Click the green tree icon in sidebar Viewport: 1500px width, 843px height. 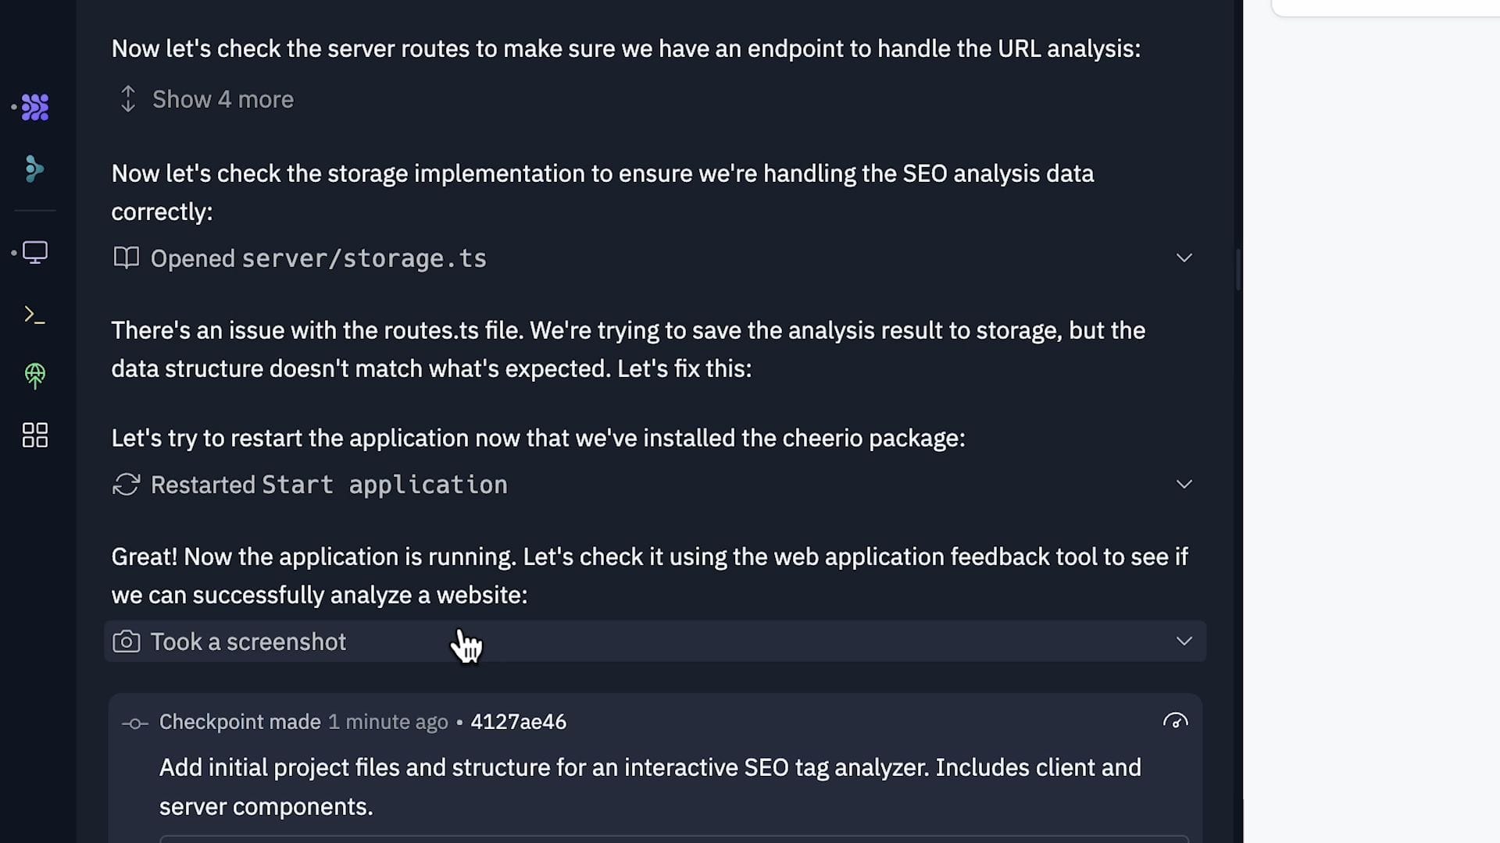click(35, 375)
